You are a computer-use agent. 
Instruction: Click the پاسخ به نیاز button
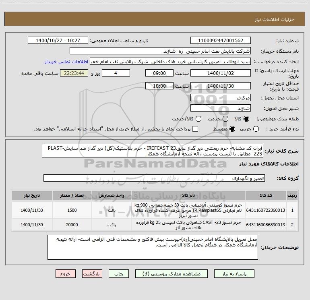pyautogui.click(x=234, y=274)
